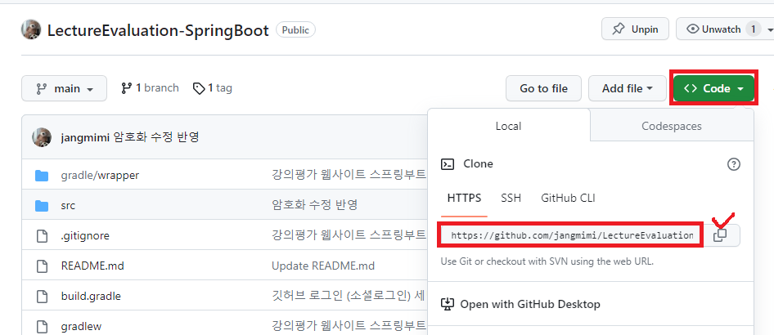This screenshot has width=774, height=335.
Task: Click the .gitignore file icon
Action: click(43, 236)
